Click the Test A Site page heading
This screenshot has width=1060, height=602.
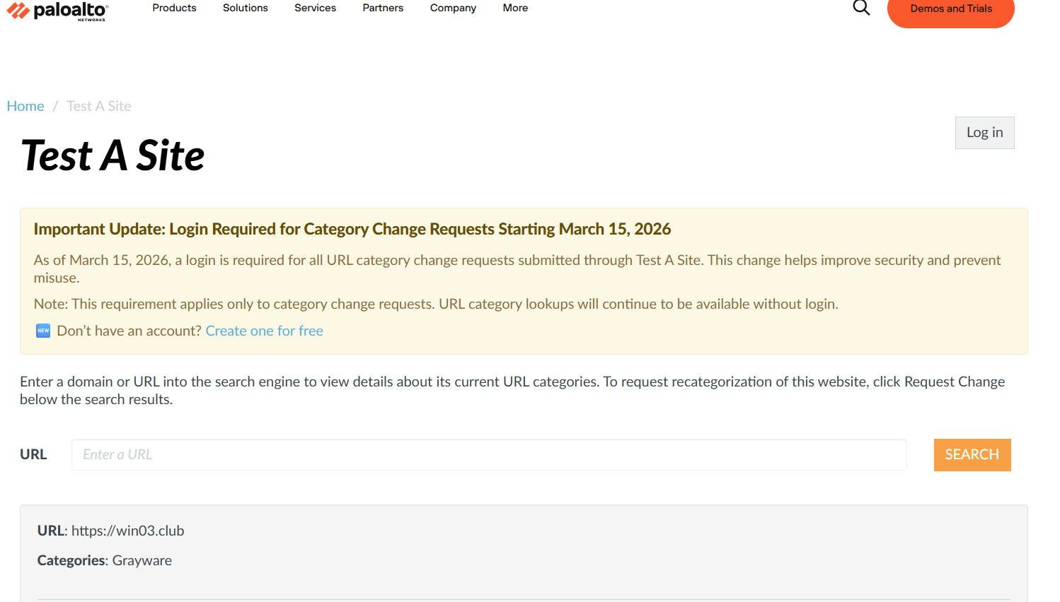click(113, 155)
